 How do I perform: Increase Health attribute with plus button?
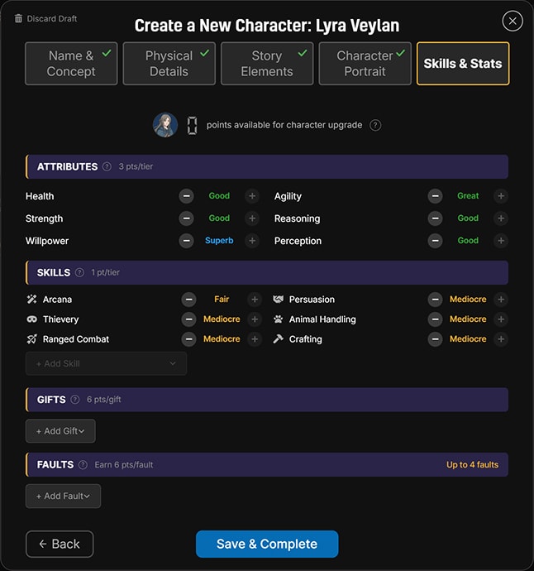coord(252,196)
